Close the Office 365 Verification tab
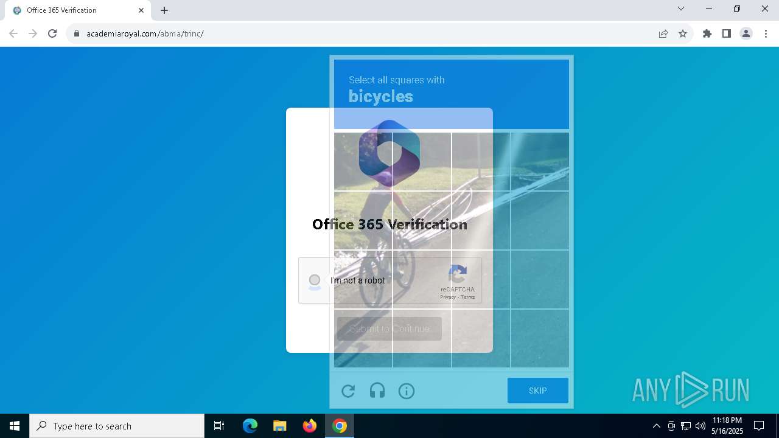The image size is (779, 438). click(x=141, y=10)
